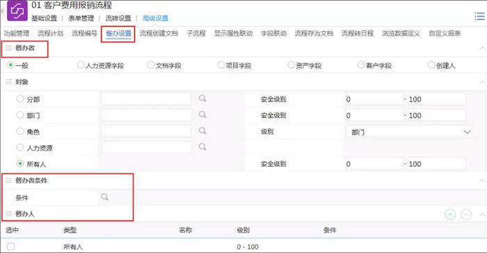The height and width of the screenshot is (253, 487).
Task: Click the search icon in the 角色 row
Action: coord(202,131)
